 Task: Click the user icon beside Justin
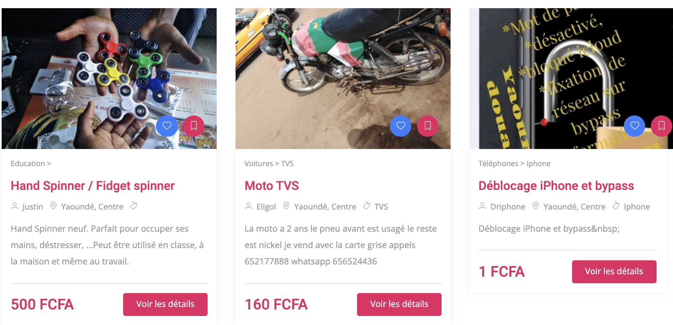click(x=15, y=206)
